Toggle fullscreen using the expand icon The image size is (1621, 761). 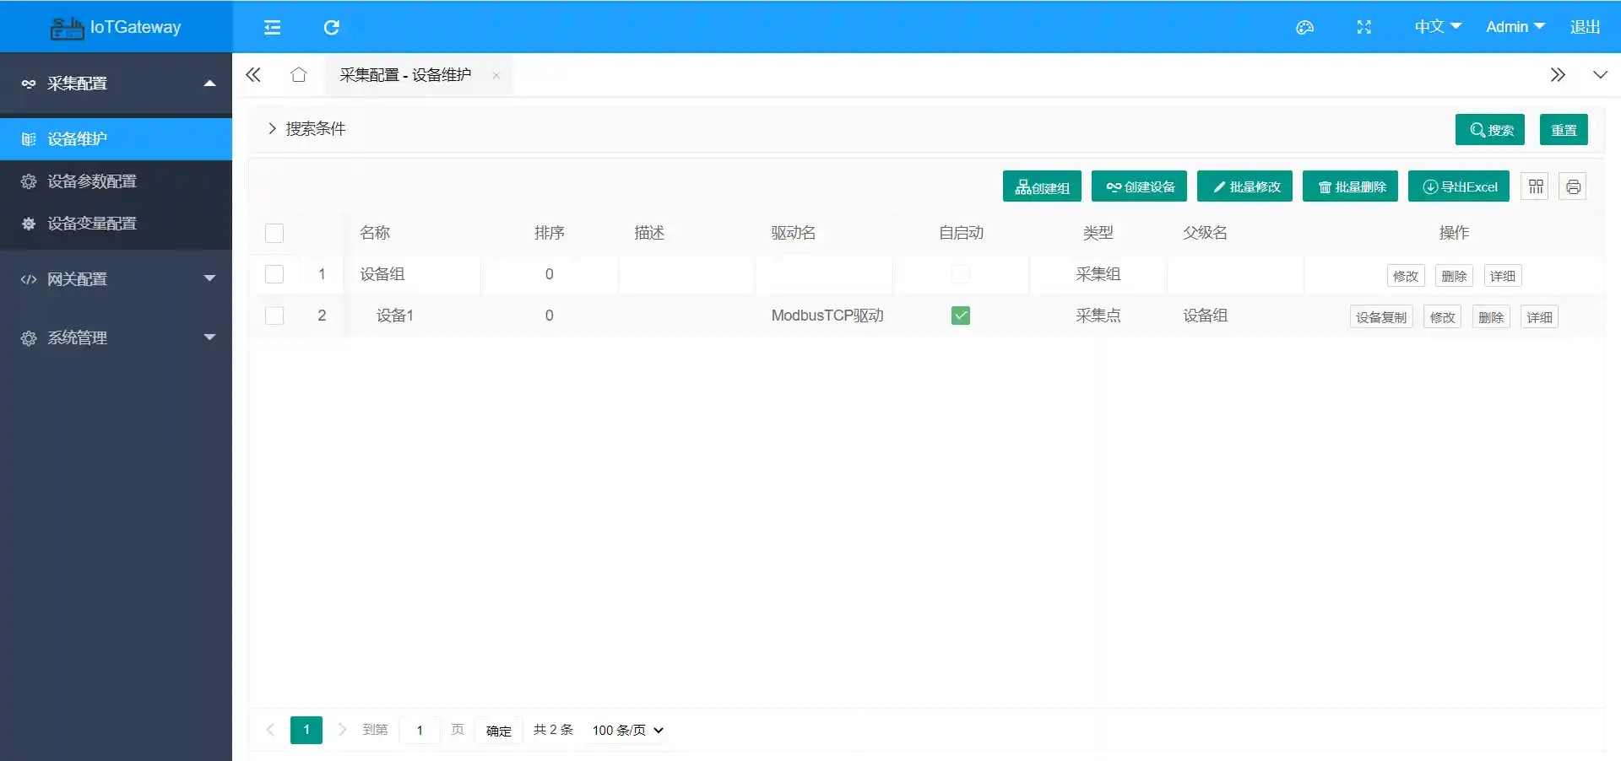[1363, 27]
